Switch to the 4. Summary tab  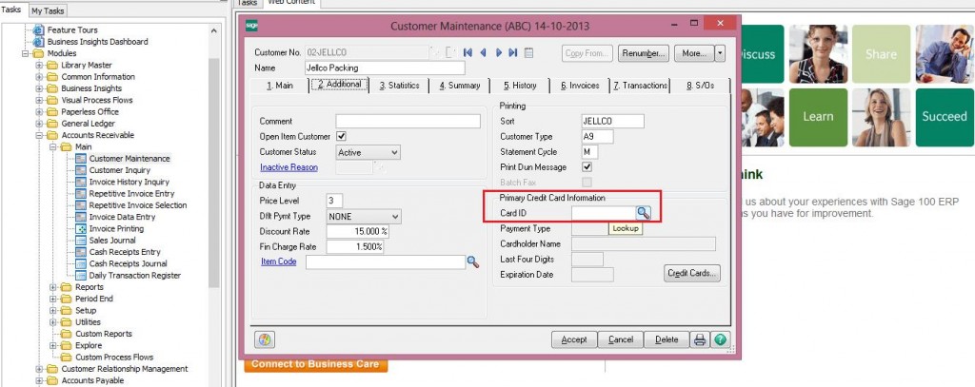pos(460,86)
